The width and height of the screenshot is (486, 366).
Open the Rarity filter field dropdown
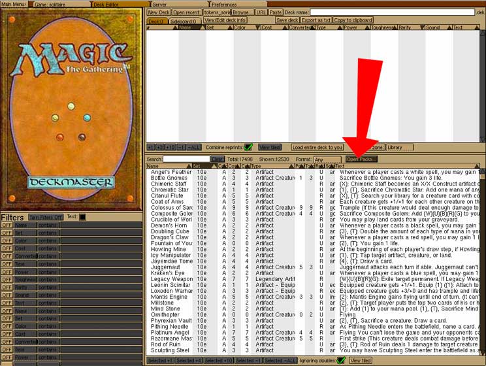[x=25, y=287]
